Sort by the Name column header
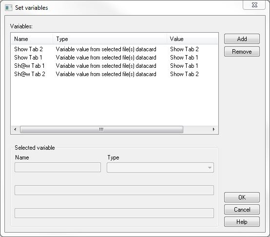This screenshot has width=270, height=237. point(32,39)
